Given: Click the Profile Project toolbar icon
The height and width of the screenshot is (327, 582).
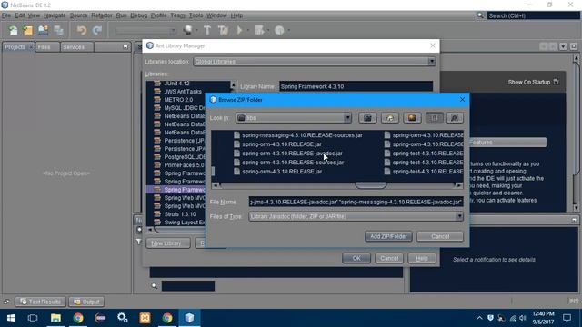Looking at the screenshot, I should (x=279, y=30).
